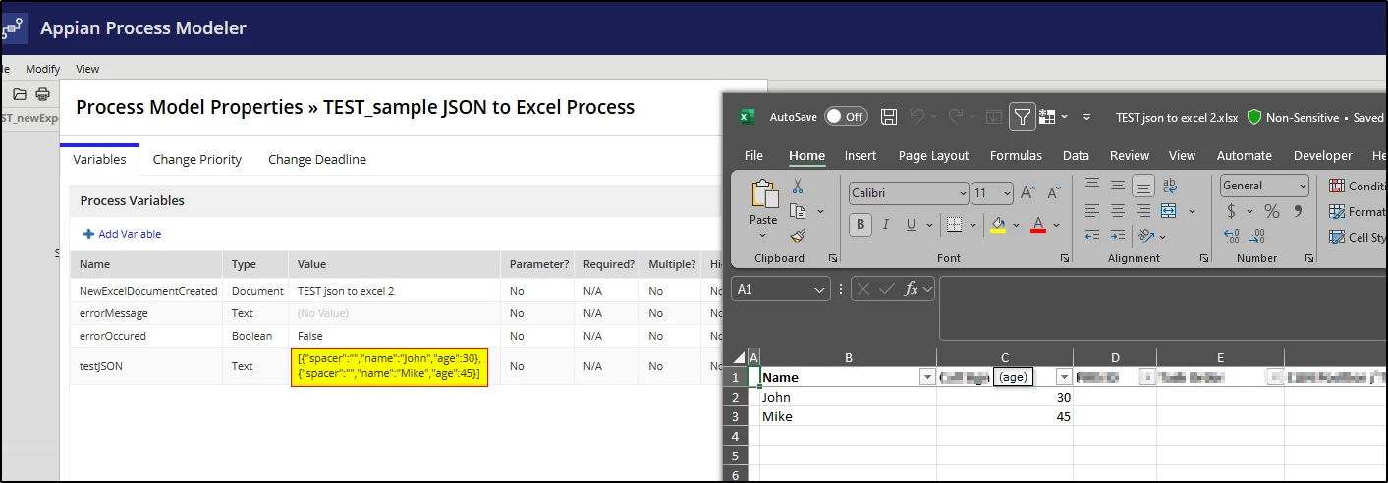
Task: Open the Font Color dropdown arrow
Action: pyautogui.click(x=1056, y=225)
